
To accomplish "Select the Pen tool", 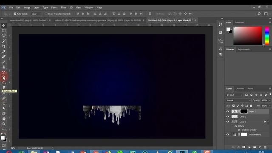I will (x=4, y=98).
